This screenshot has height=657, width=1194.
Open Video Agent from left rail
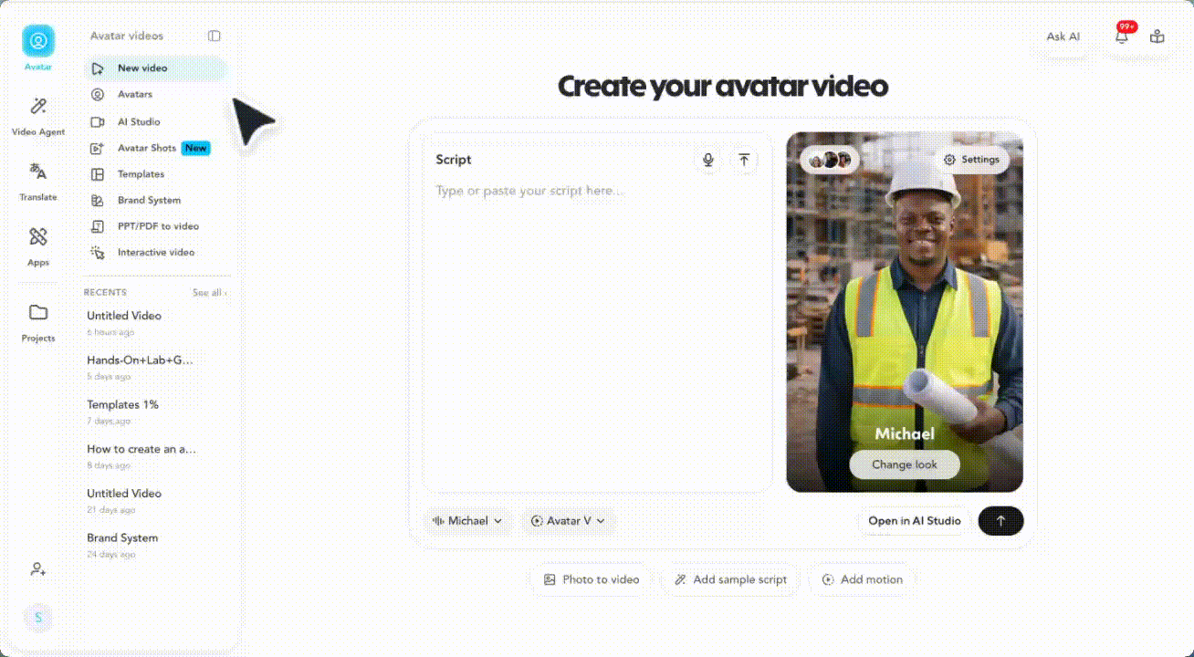[38, 116]
